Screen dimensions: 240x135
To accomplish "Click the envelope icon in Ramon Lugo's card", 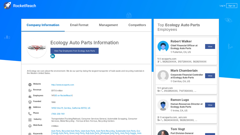I will coord(161,117).
